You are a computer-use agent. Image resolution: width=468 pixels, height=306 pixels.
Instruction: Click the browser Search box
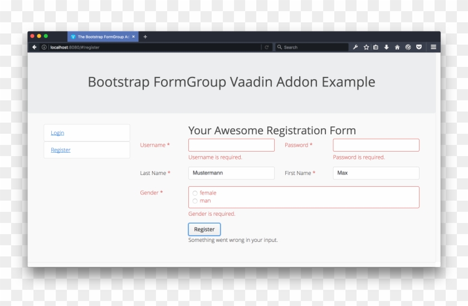coord(312,47)
